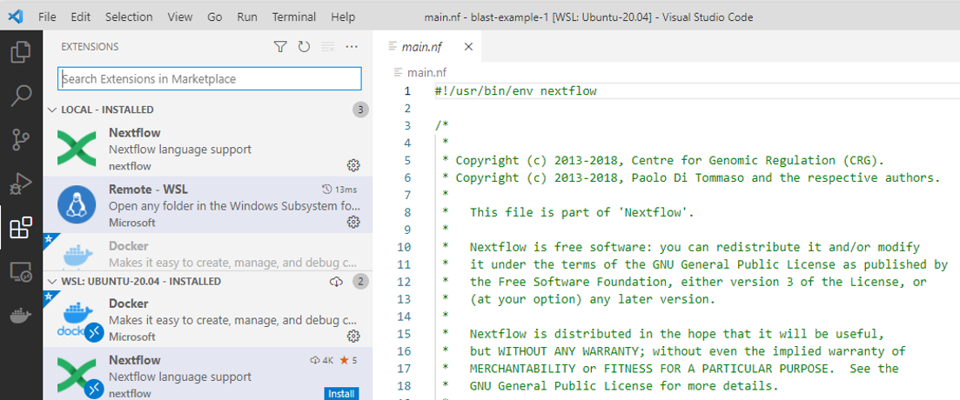Close the main.nf editor tab

tap(467, 47)
